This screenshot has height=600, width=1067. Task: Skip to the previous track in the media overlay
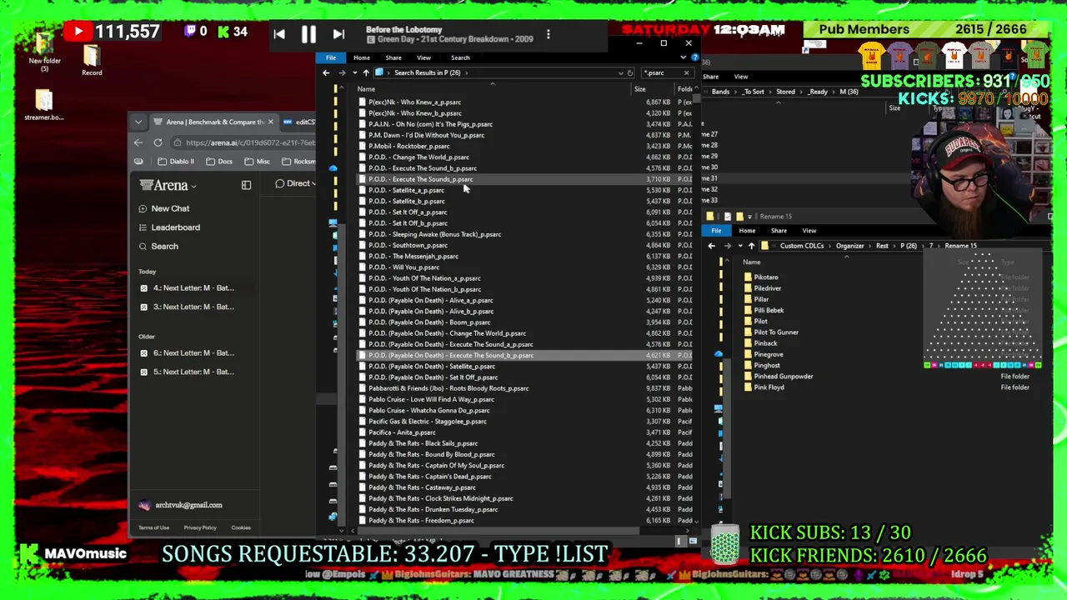[x=279, y=34]
